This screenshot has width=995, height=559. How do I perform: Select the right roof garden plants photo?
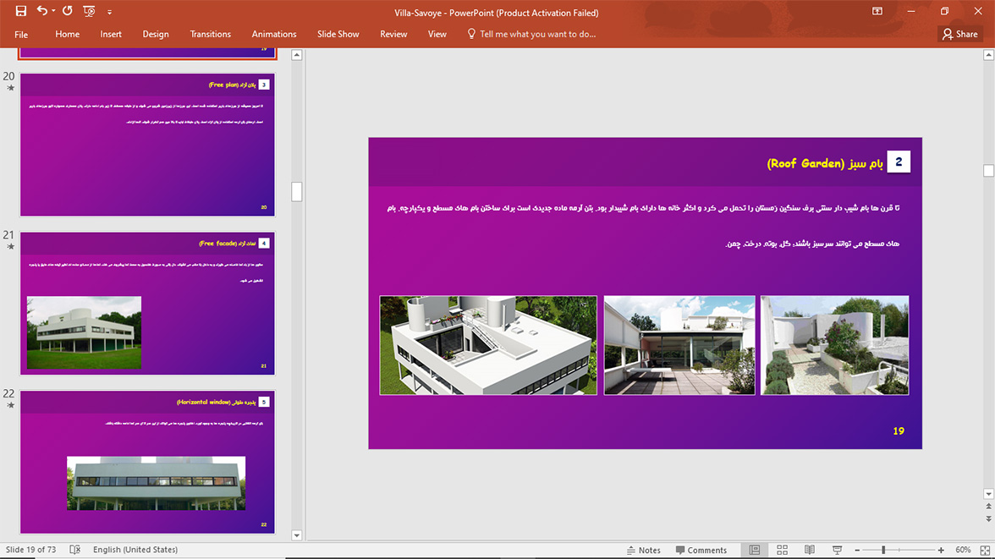[834, 345]
